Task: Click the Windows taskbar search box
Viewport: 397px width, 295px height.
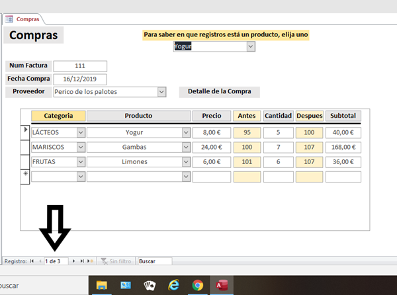Action: [43, 286]
